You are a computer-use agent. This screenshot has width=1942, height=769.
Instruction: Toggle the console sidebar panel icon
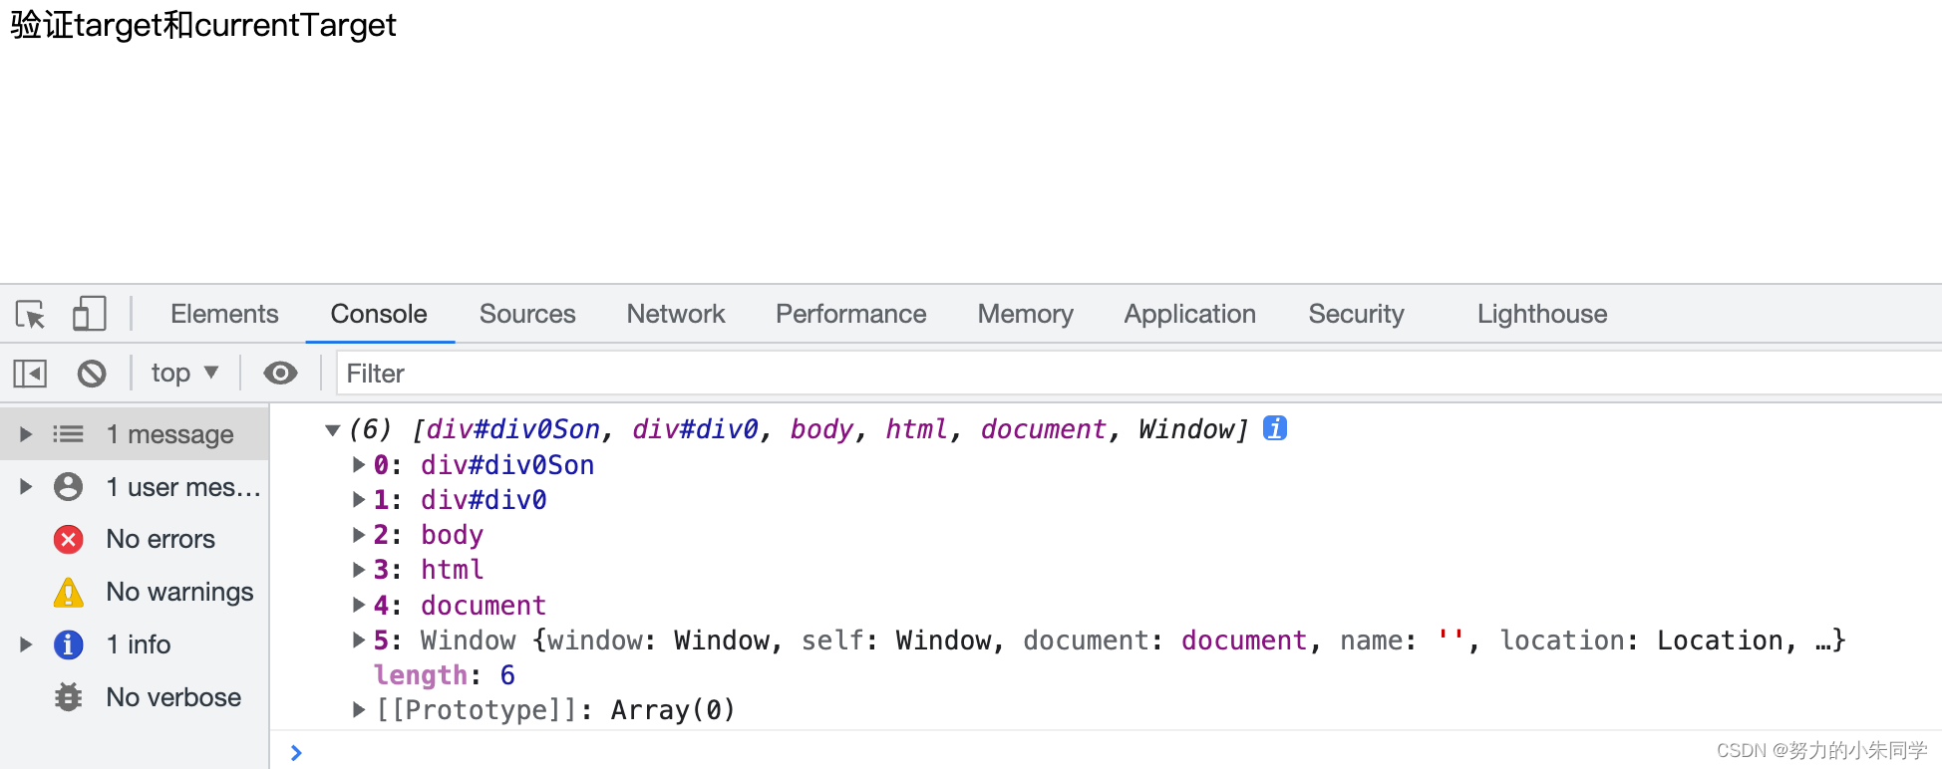pos(30,374)
